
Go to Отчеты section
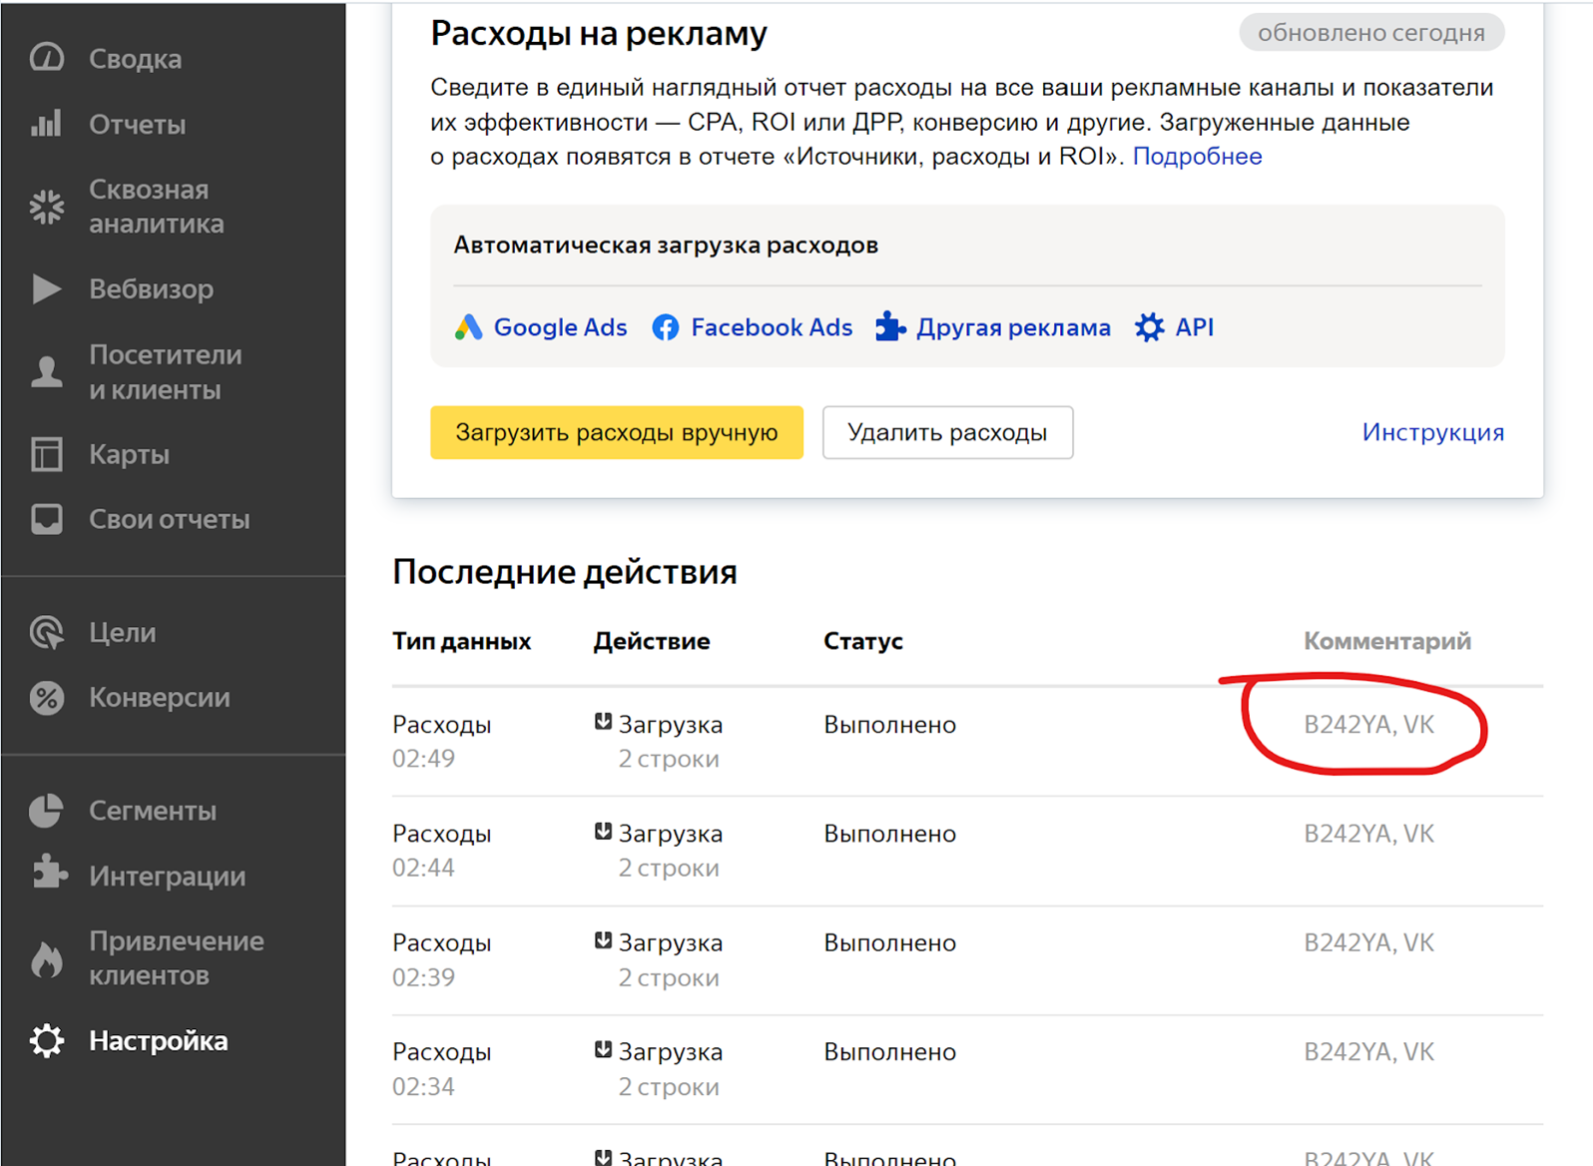point(138,125)
